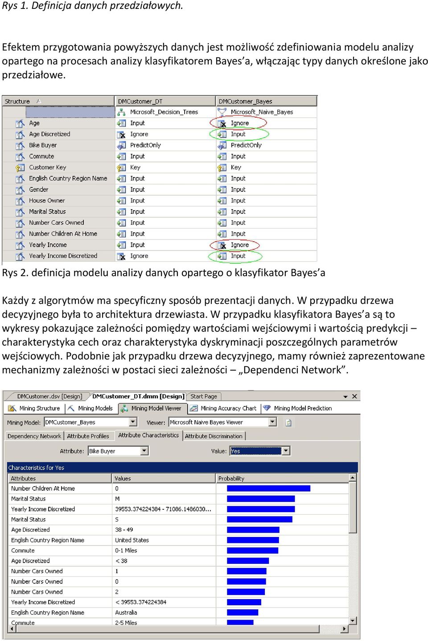
Task: Expand the Value Yes dropdown
Action: click(x=286, y=451)
